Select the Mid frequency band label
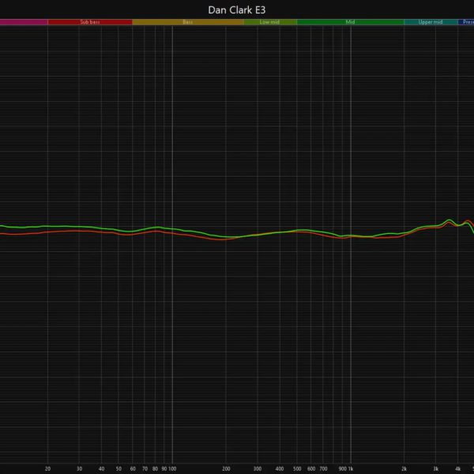The image size is (474, 474). pos(350,22)
